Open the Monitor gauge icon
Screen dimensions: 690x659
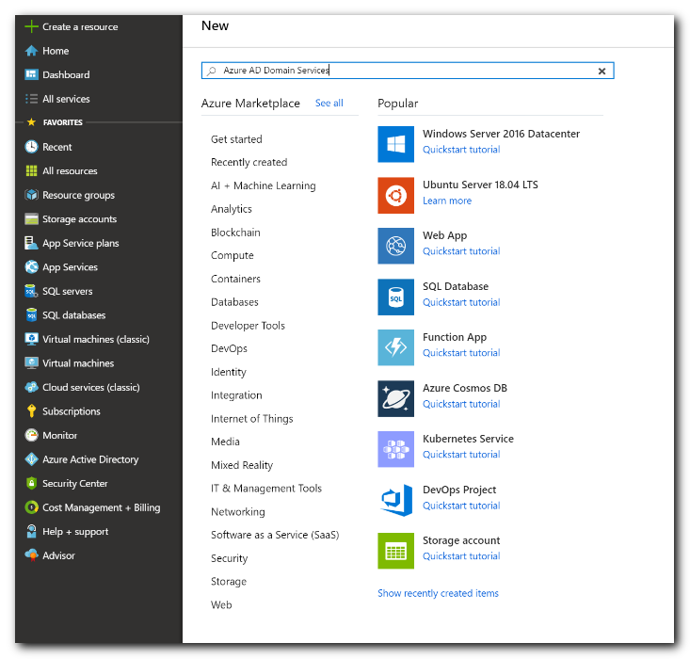tap(31, 435)
